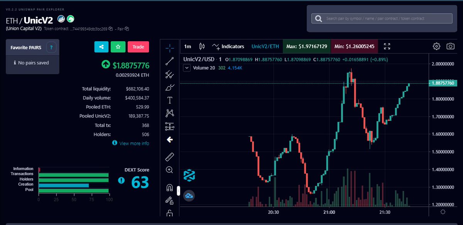Screen dimensions: 463x225
Task: Click the Total tx count 368
Action: coord(145,125)
